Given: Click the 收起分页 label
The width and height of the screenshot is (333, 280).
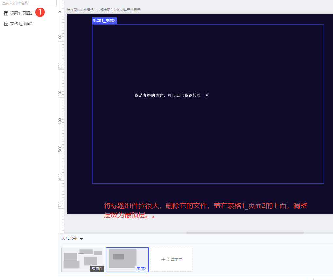Looking at the screenshot, I should point(70,239).
